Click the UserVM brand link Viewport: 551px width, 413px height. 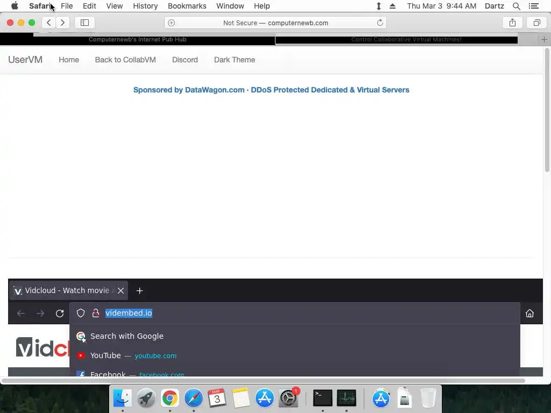[x=25, y=60]
